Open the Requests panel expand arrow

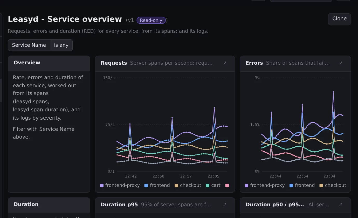225,63
